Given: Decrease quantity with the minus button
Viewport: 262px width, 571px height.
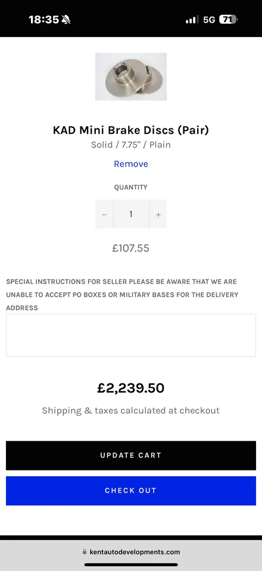Looking at the screenshot, I should (104, 214).
